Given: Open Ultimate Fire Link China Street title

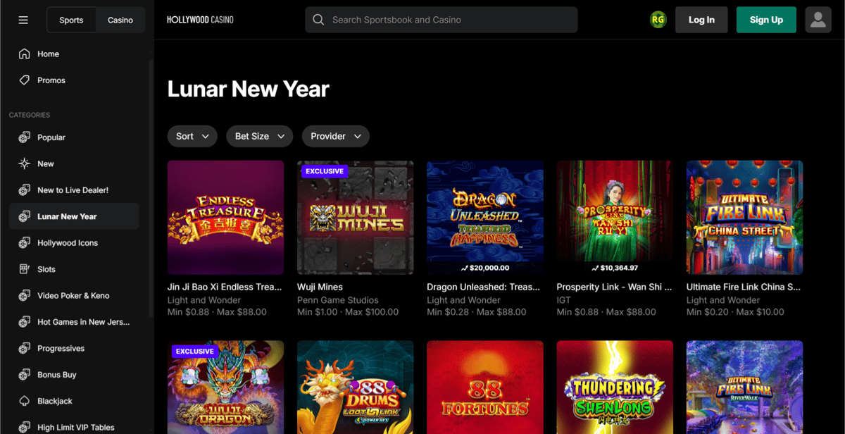Looking at the screenshot, I should (x=744, y=287).
